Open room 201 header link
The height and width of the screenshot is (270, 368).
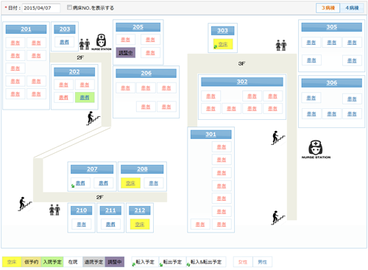[x=26, y=29]
